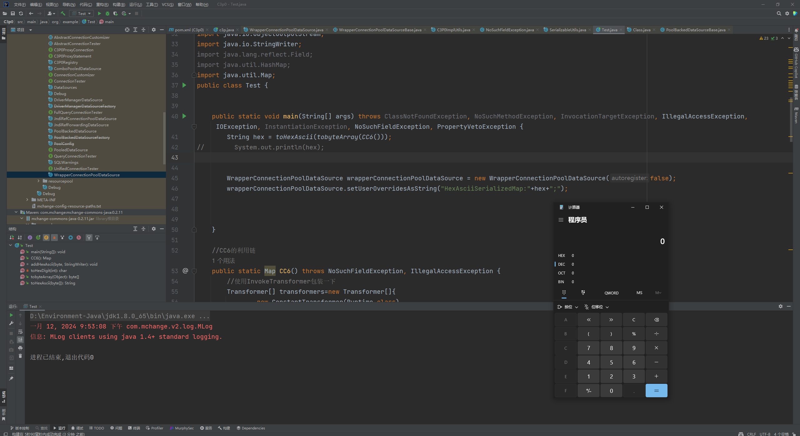Viewport: 800px width, 436px height.
Task: Open the Test run configuration dropdown
Action: coord(82,13)
